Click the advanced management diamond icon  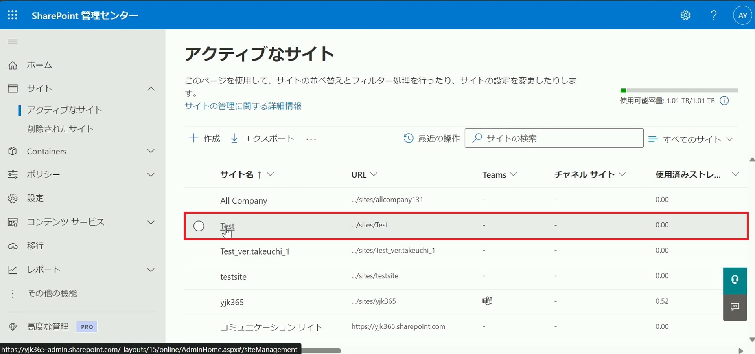click(x=13, y=326)
